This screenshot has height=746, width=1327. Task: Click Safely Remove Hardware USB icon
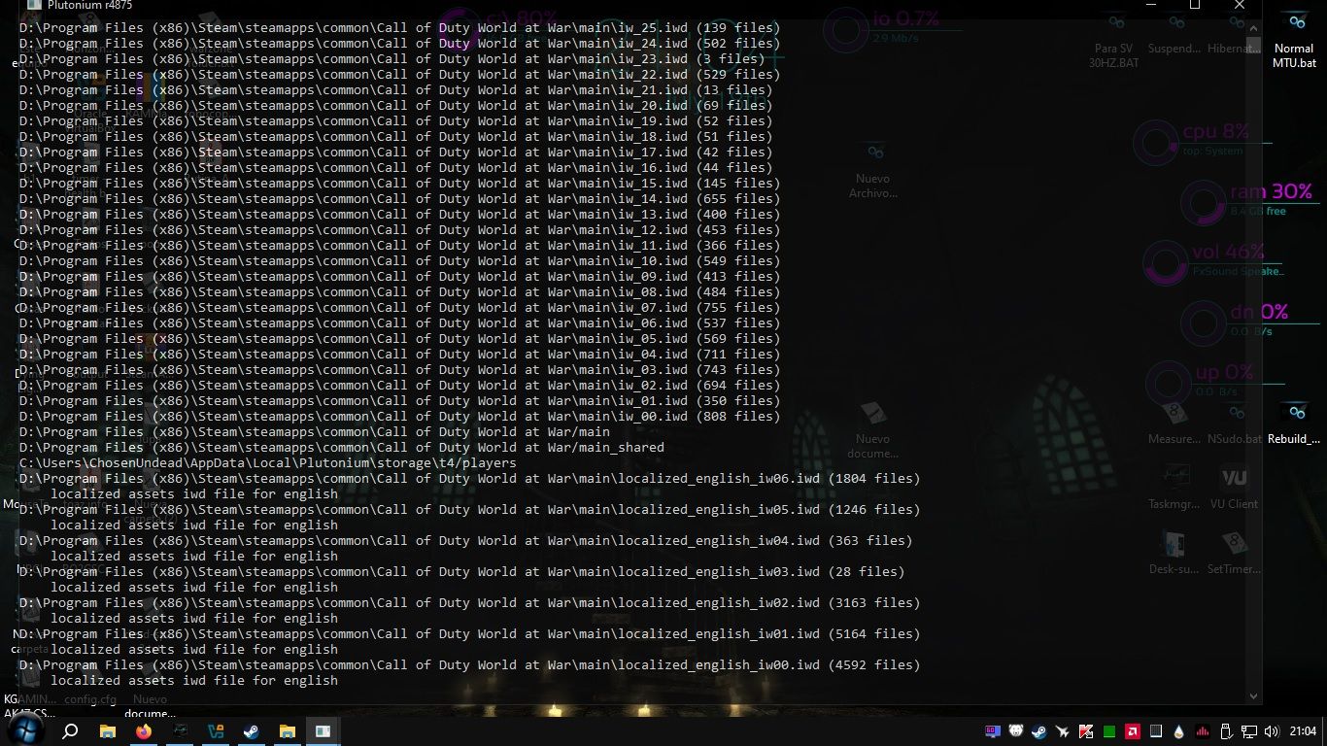[1226, 731]
